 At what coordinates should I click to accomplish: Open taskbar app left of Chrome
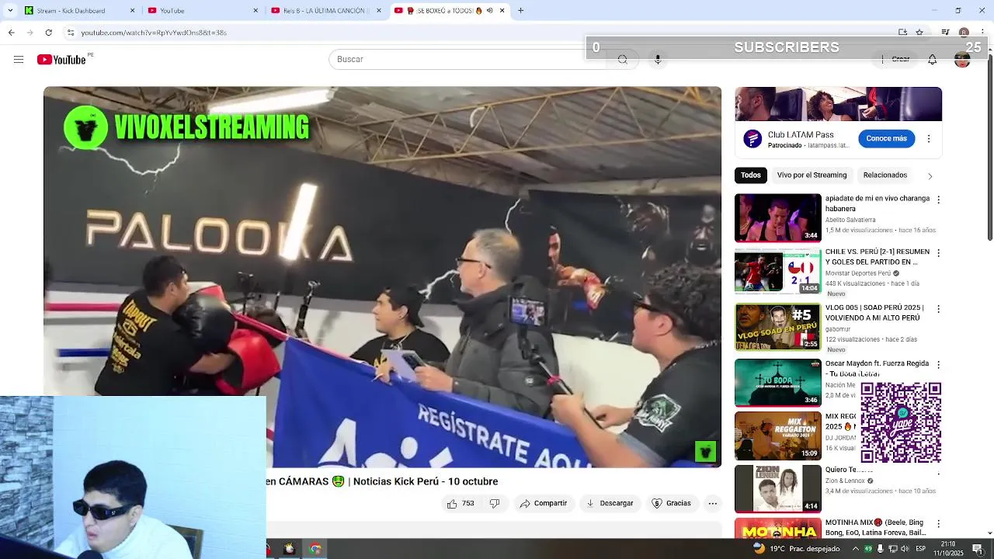[x=289, y=549]
